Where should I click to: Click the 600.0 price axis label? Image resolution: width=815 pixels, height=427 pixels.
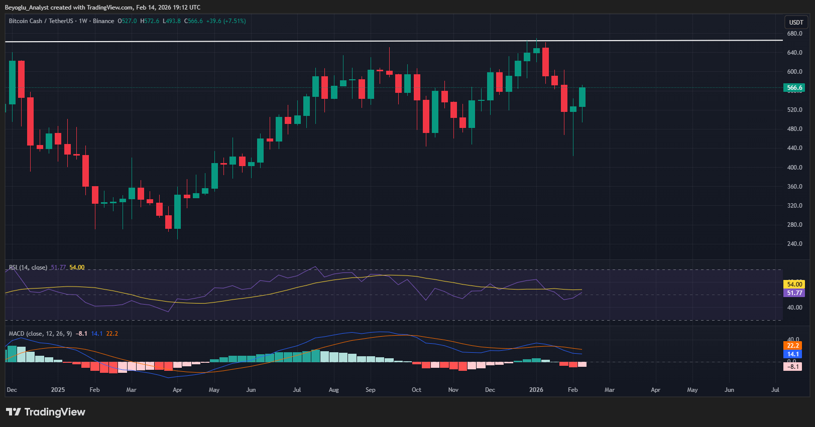[x=795, y=72]
